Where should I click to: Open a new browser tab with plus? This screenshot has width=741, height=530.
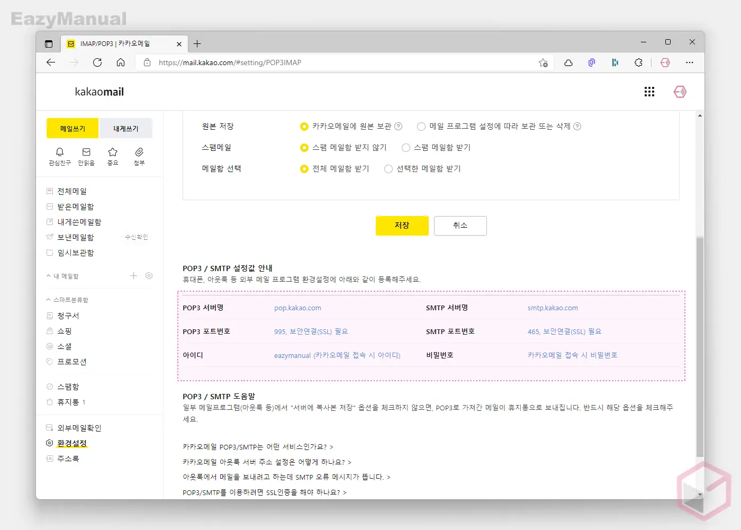point(197,44)
